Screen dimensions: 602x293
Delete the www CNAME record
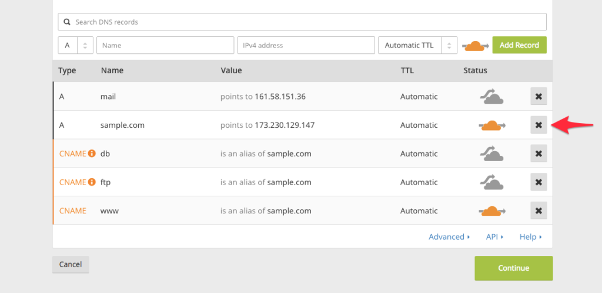pyautogui.click(x=539, y=210)
